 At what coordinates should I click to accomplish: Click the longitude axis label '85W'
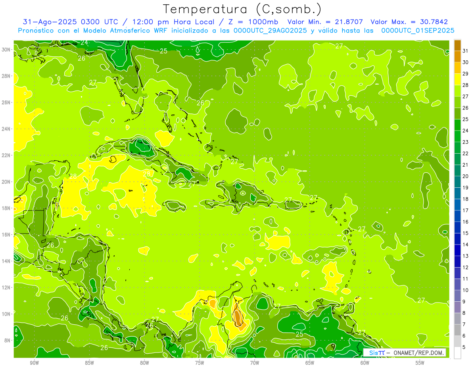[89, 362]
